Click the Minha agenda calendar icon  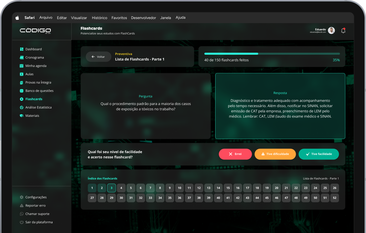click(x=21, y=66)
